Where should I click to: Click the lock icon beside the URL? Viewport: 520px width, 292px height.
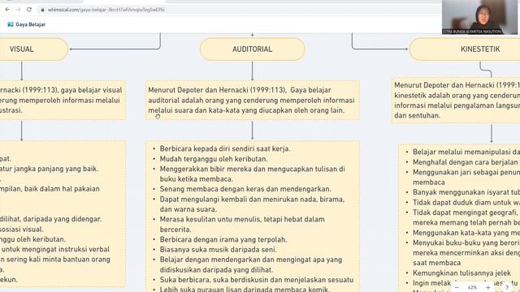click(x=42, y=10)
